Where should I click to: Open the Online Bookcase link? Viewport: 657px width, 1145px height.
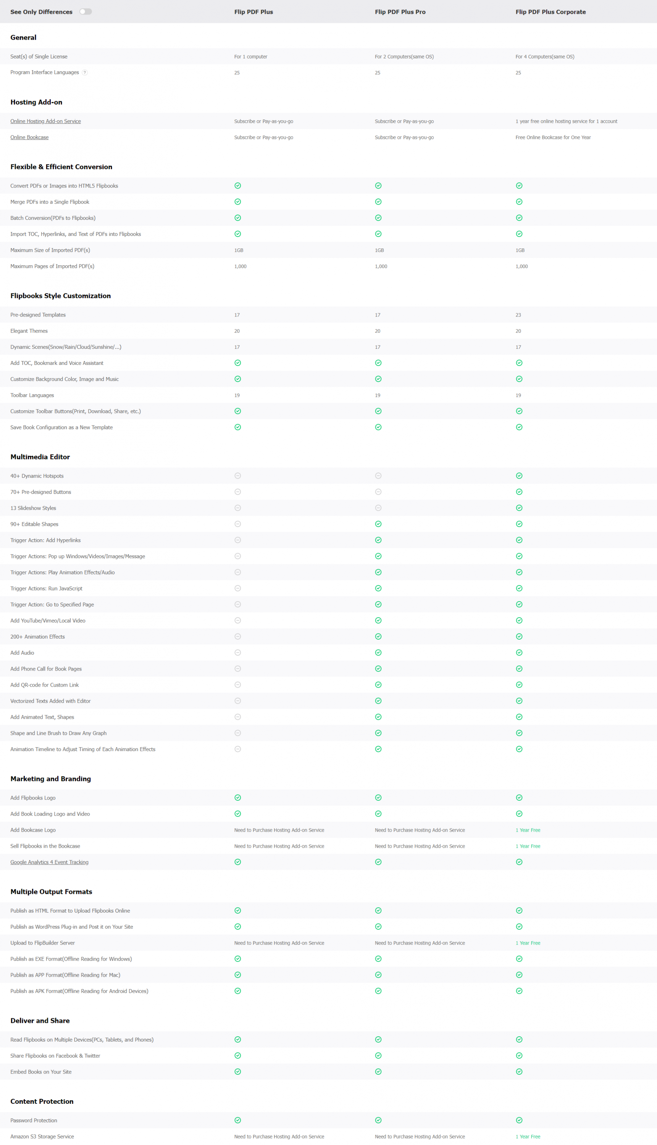[29, 138]
